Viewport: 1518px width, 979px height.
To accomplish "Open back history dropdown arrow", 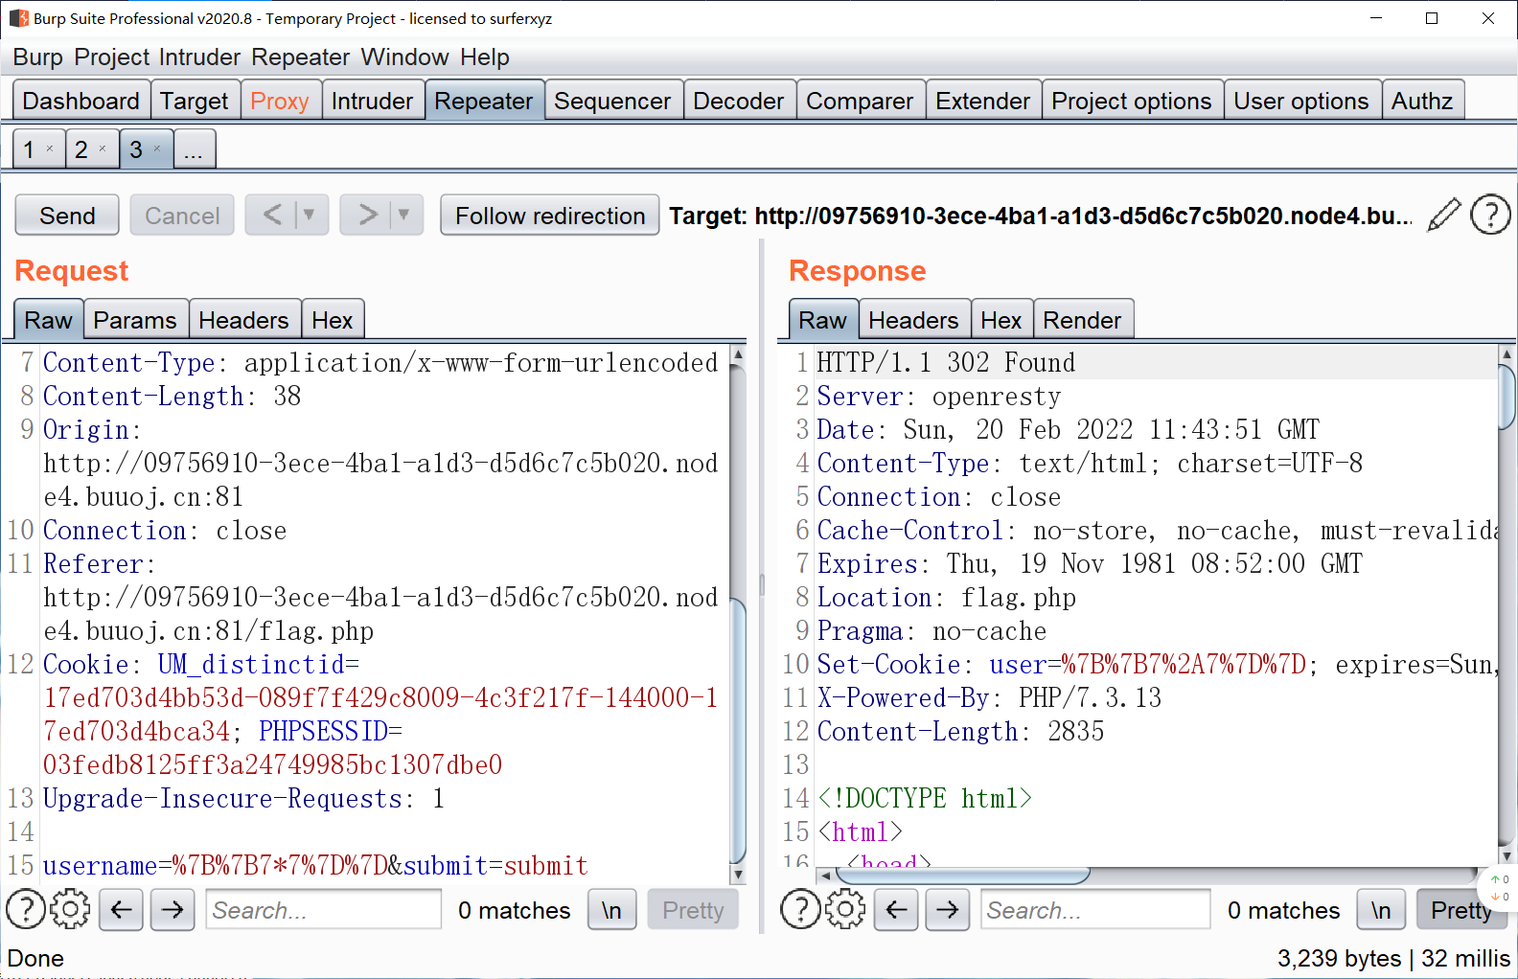I will coord(310,215).
